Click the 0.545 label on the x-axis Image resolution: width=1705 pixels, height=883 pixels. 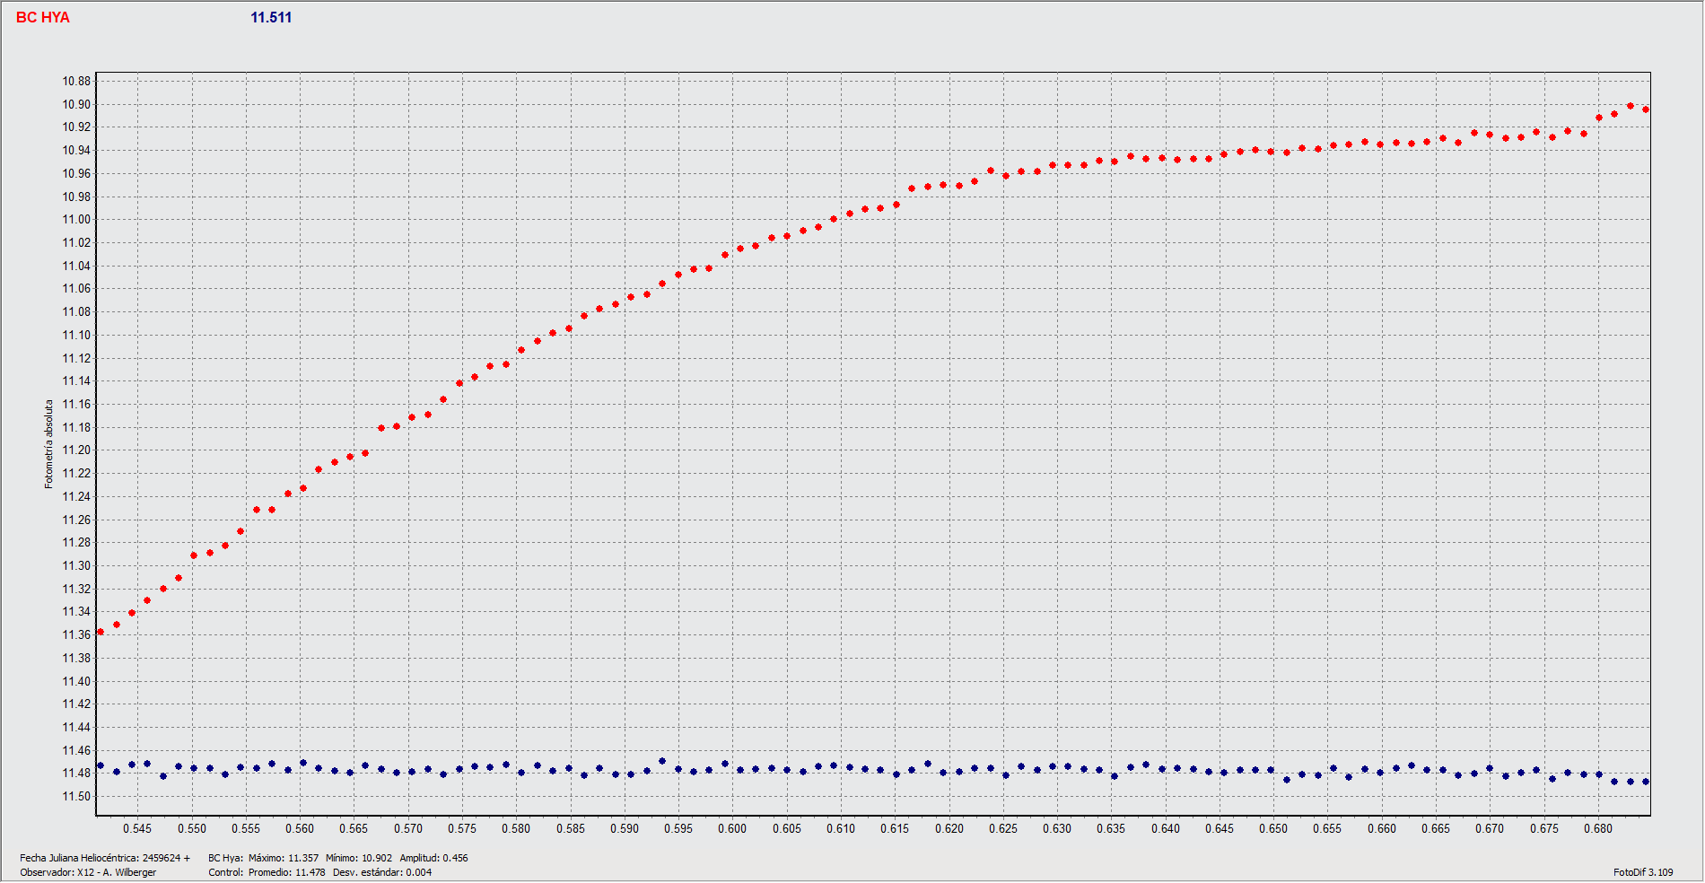(x=137, y=829)
